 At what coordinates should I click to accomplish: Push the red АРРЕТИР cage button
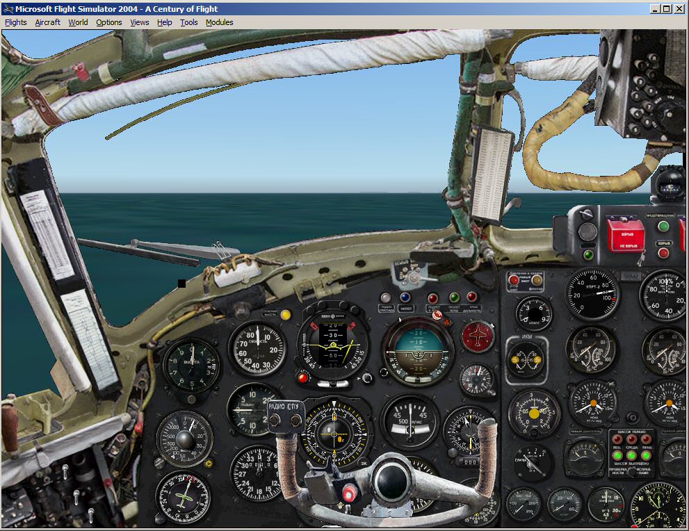point(302,377)
